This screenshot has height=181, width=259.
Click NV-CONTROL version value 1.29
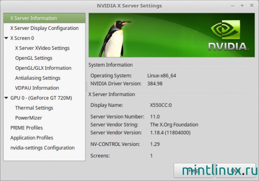point(155,144)
